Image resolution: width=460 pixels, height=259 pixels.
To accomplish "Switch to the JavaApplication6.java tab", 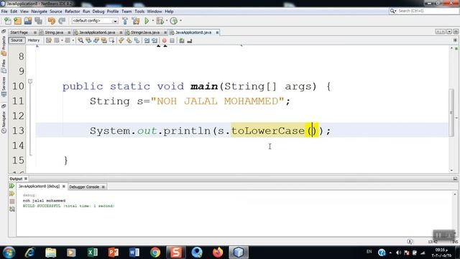I will pos(97,32).
